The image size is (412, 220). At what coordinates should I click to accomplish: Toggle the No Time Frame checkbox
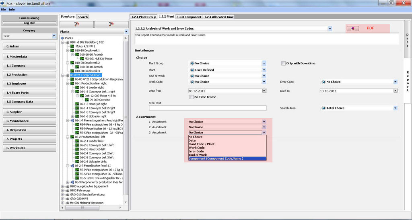point(192,97)
